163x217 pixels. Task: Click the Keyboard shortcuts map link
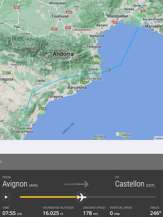[159, 138]
